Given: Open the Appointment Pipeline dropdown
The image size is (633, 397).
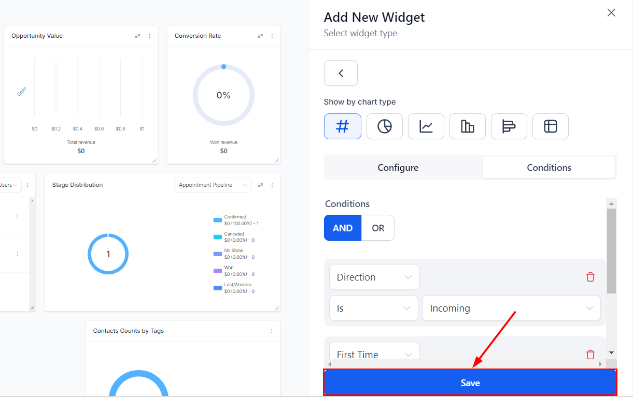Looking at the screenshot, I should (213, 185).
